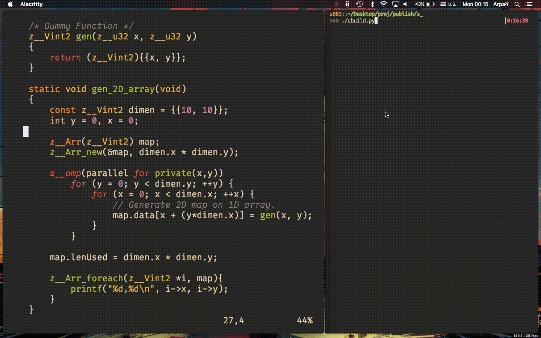Click the z__Arr_new call line

(x=144, y=152)
